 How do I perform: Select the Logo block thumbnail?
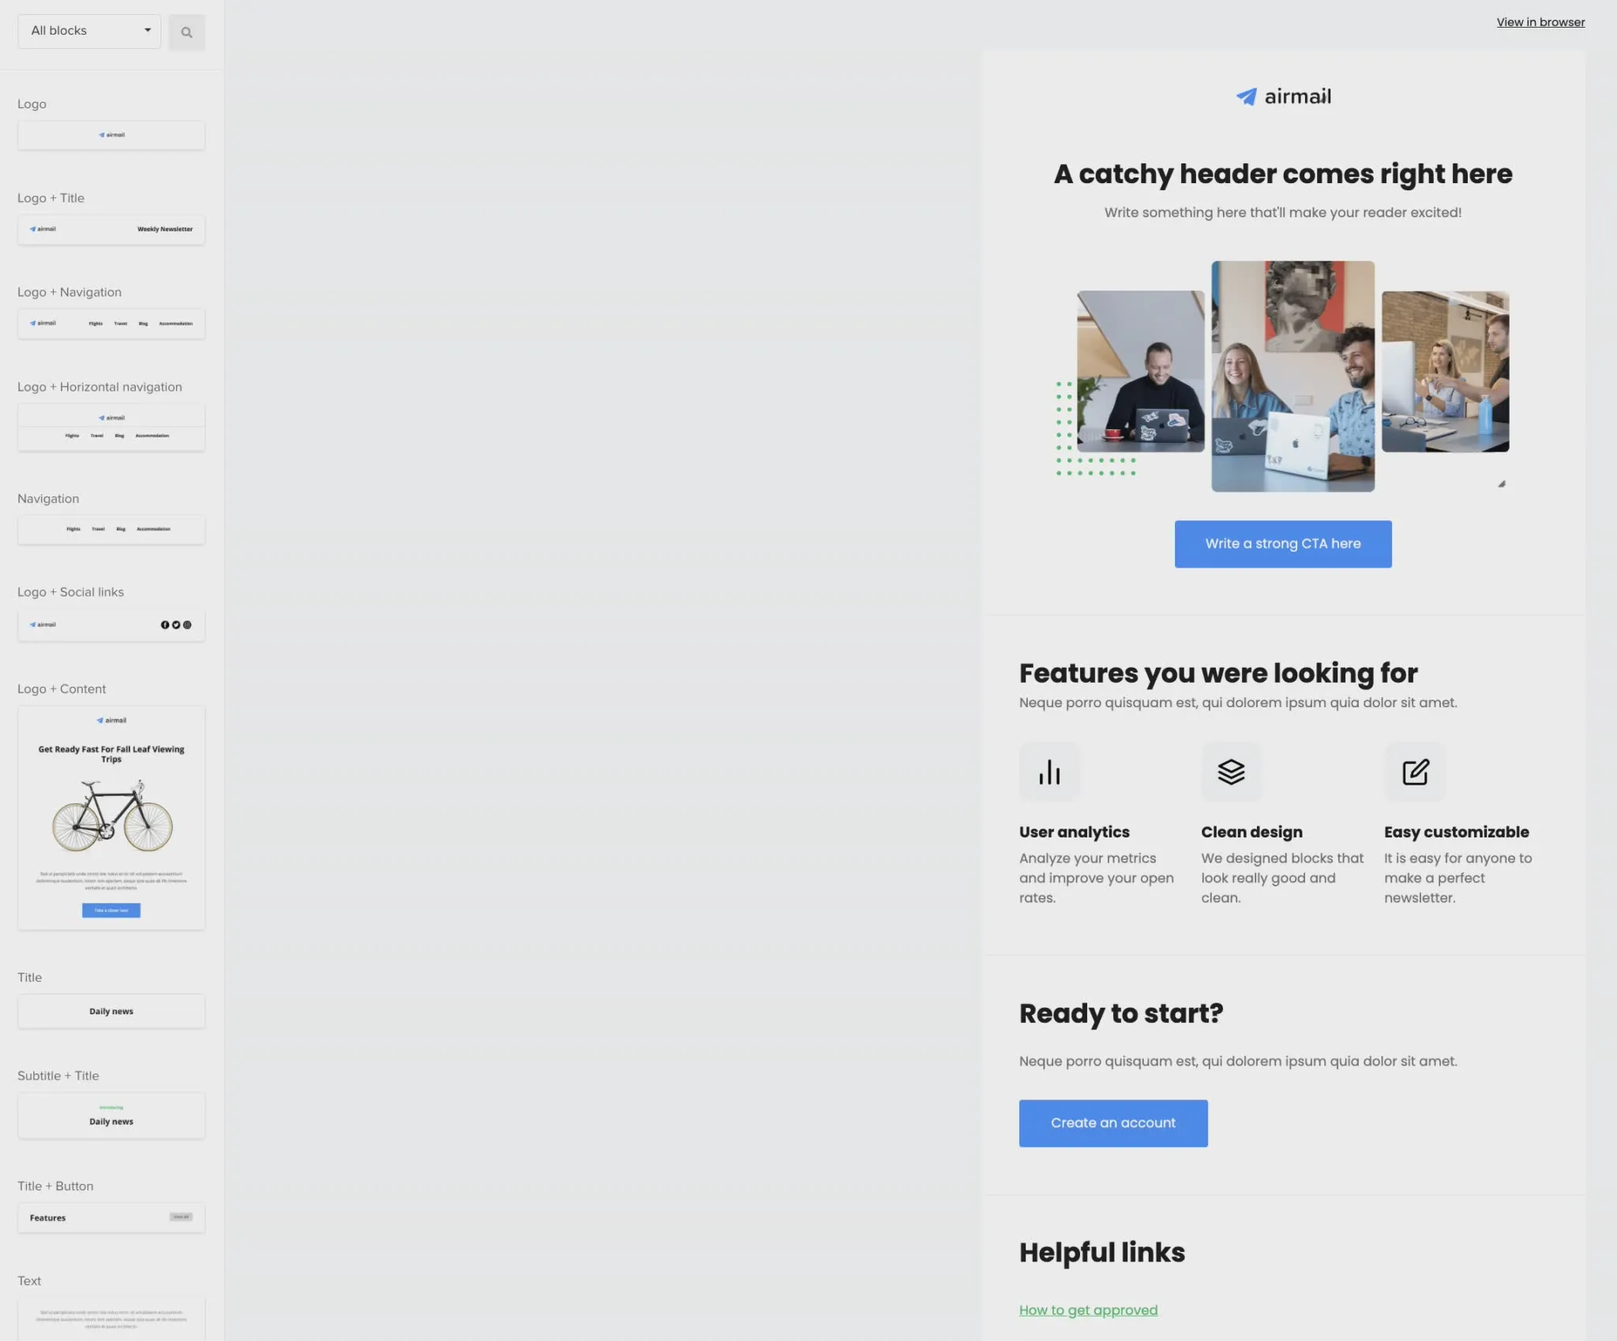click(111, 135)
